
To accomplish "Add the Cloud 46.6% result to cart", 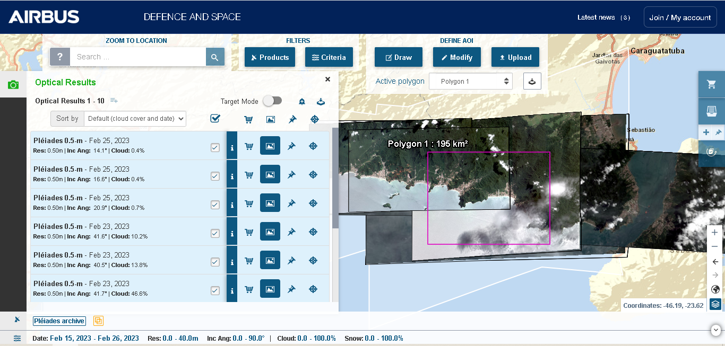I will point(249,289).
